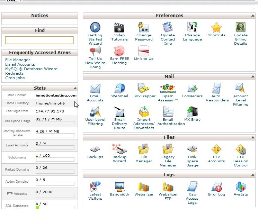Open the Awstats icon

click(x=241, y=187)
